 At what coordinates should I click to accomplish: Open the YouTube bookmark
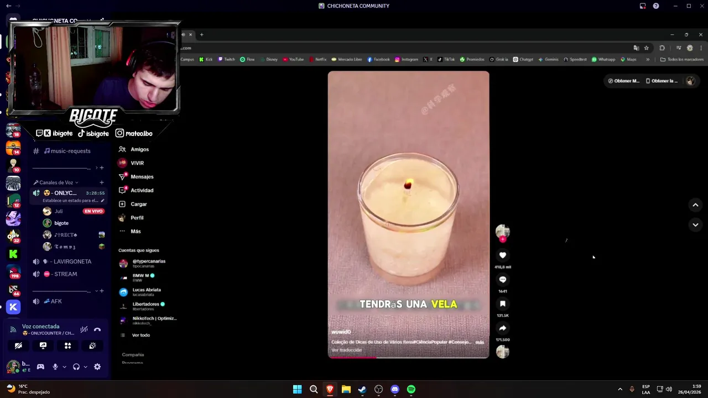click(x=293, y=59)
